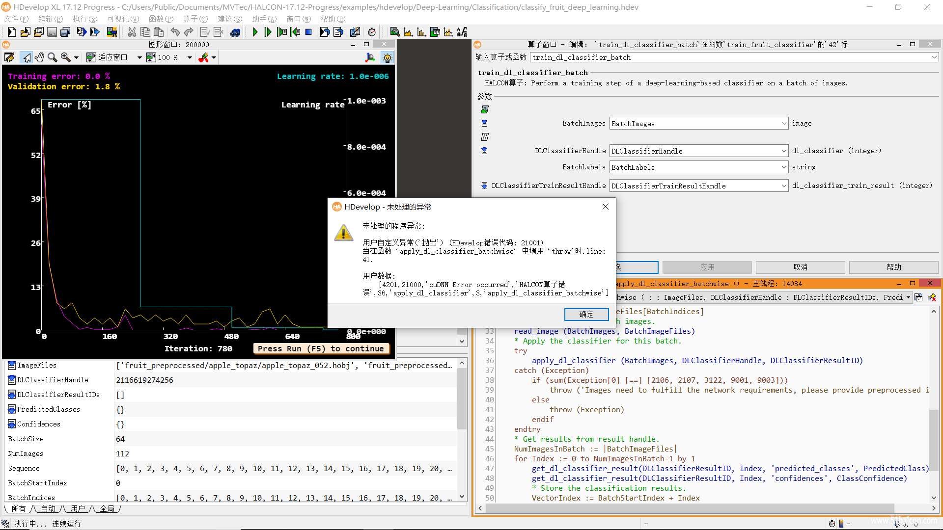This screenshot has width=943, height=530.
Task: Save the current program
Action: (x=52, y=32)
